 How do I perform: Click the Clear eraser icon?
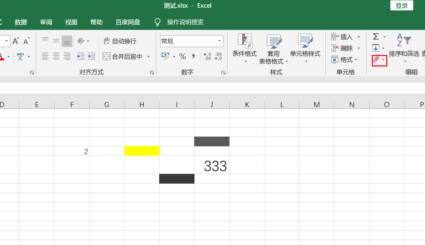[x=376, y=60]
